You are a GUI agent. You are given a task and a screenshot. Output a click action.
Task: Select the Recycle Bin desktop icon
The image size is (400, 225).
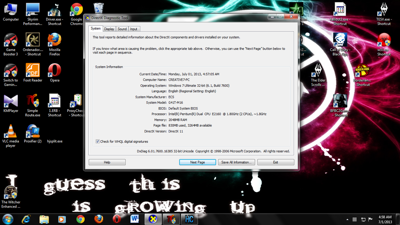[x=98, y=8]
